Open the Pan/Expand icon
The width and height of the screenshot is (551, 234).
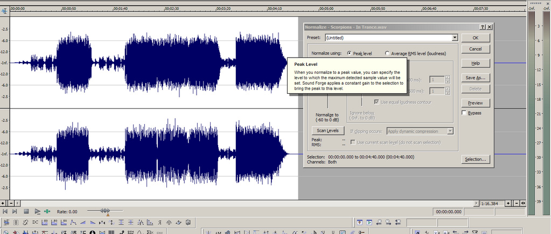click(141, 222)
